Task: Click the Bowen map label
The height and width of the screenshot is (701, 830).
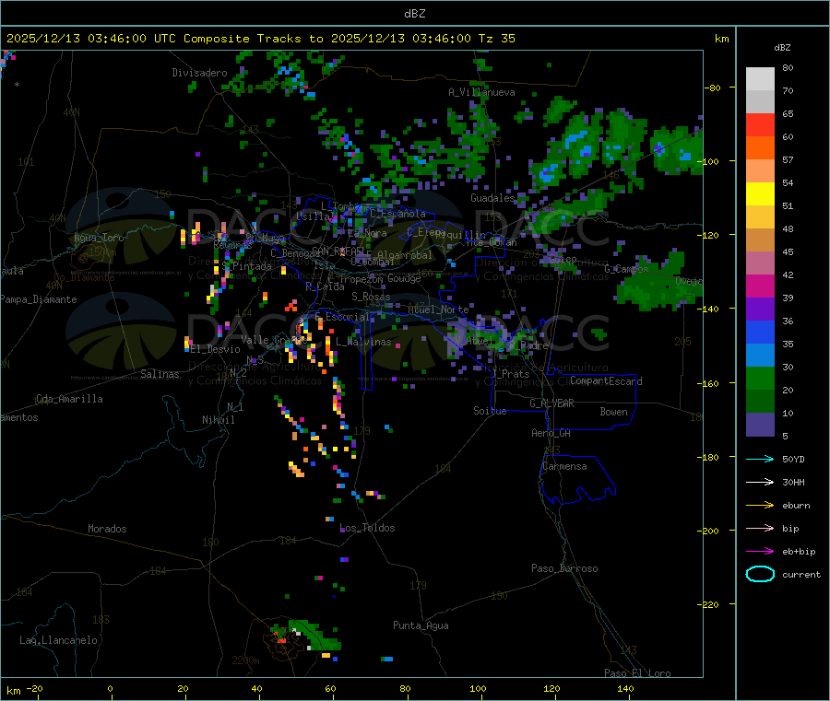Action: tap(613, 412)
